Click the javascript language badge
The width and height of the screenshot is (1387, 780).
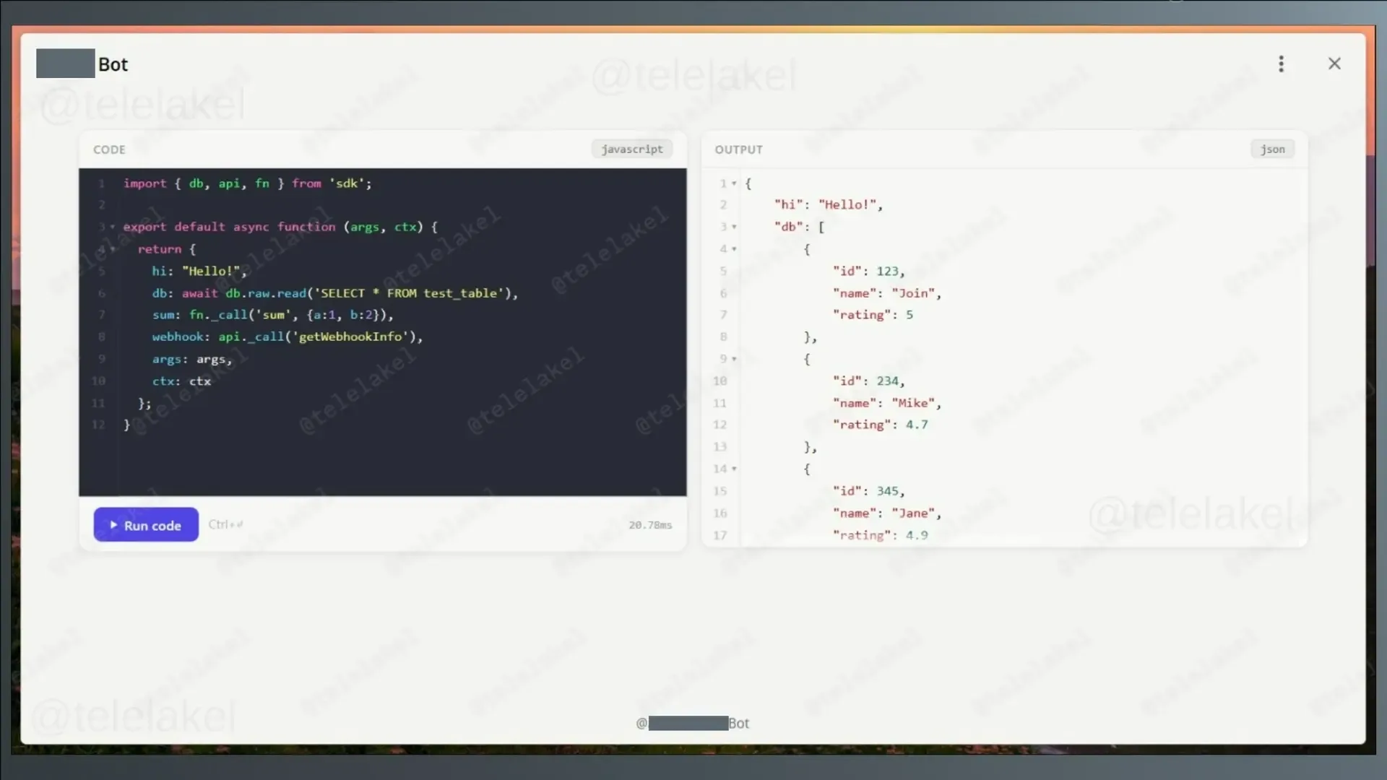point(631,149)
